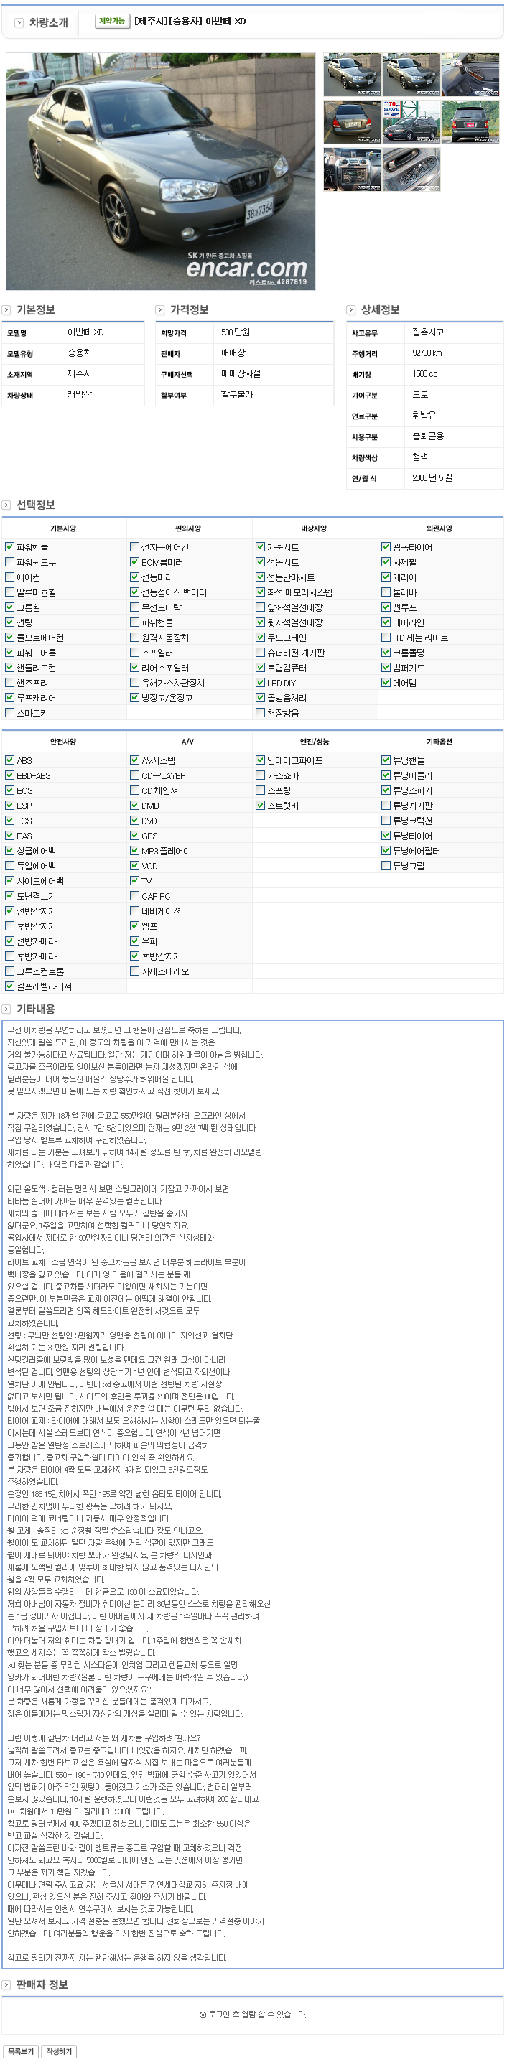Toggle the 냉장고/온장고 checkbox
Screen dimensions: 507x2062
[134, 698]
